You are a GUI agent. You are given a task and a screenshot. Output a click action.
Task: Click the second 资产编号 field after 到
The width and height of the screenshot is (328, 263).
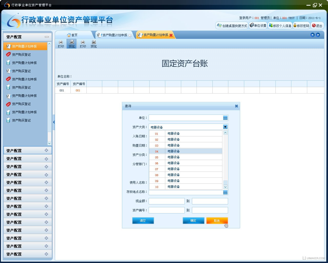pos(210,210)
